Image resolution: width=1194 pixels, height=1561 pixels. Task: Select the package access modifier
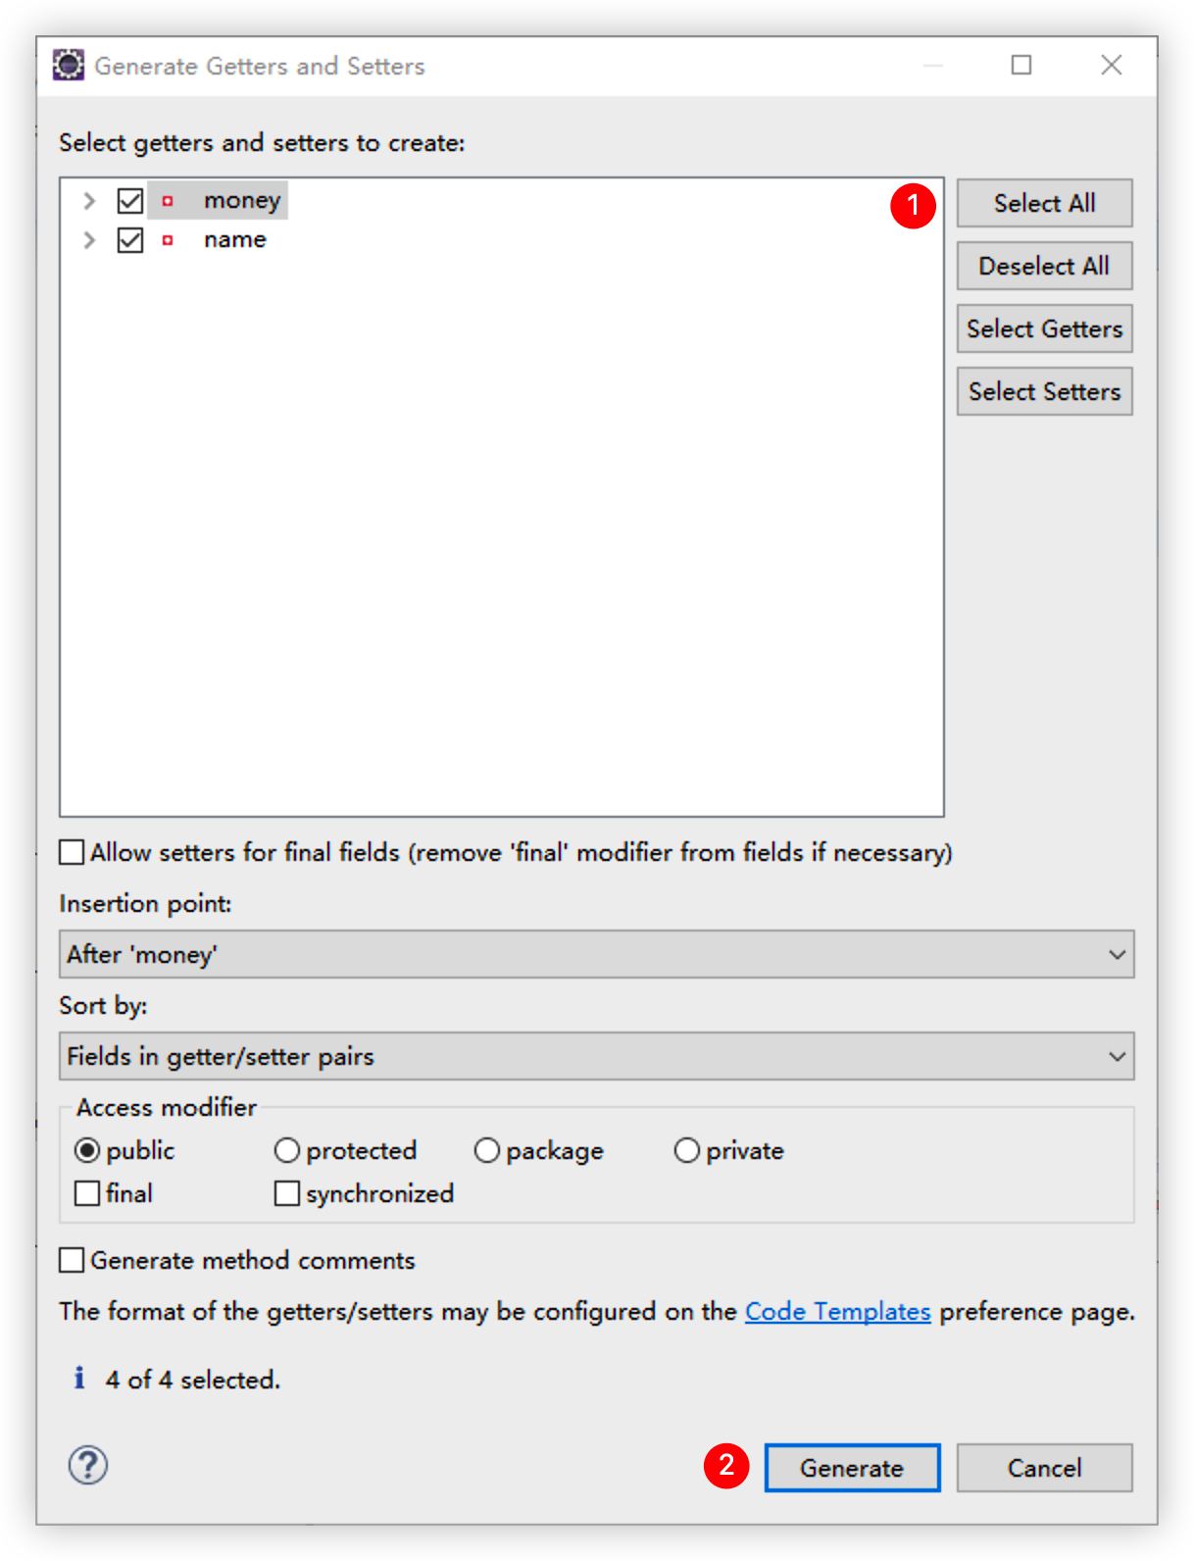pos(487,1150)
